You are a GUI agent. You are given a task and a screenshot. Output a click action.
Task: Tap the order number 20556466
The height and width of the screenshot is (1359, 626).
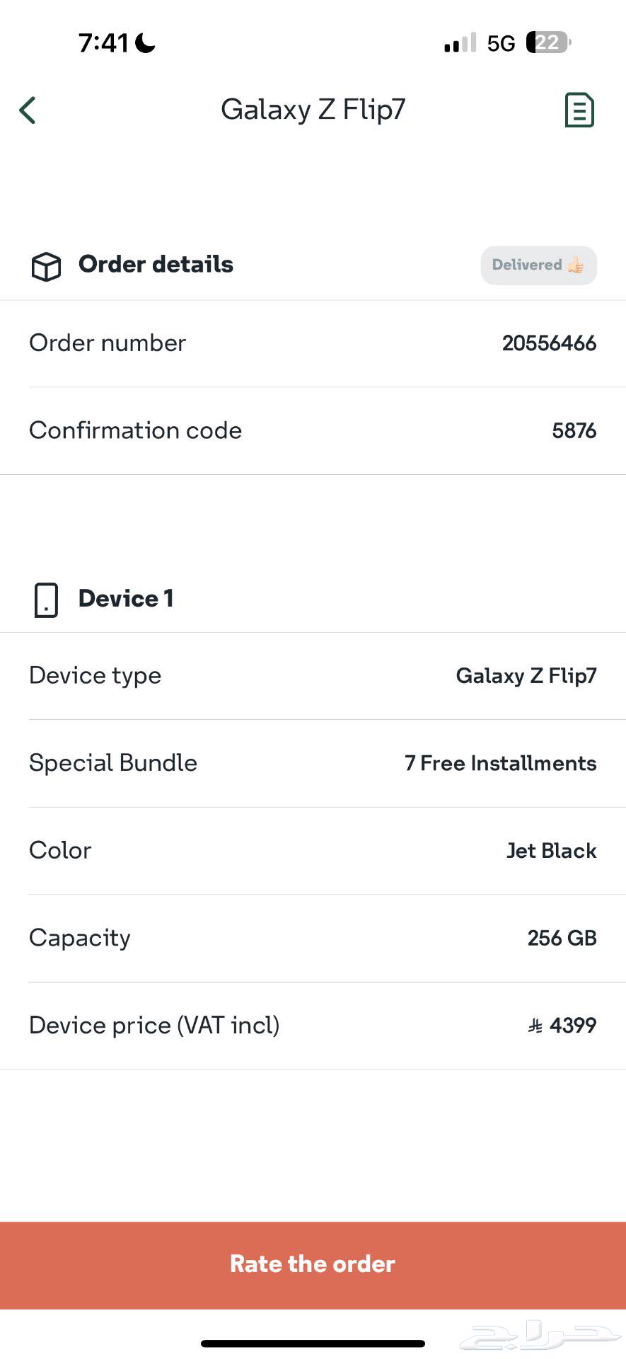(x=548, y=343)
